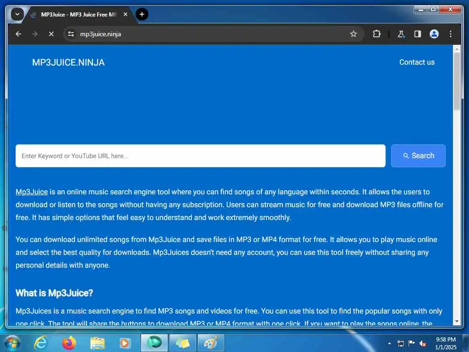
Task: Click the Search button
Action: 418,156
